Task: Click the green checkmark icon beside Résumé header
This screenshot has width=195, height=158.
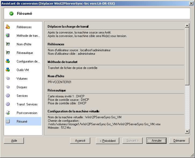Action: [x=11, y=13]
